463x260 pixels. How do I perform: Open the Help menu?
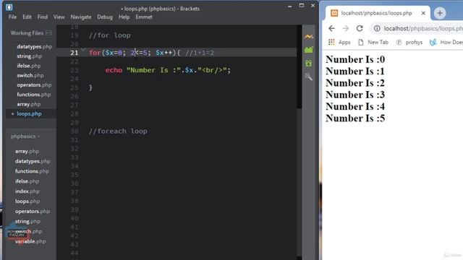124,17
